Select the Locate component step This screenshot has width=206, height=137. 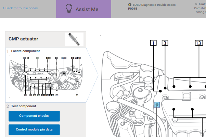(x=25, y=51)
